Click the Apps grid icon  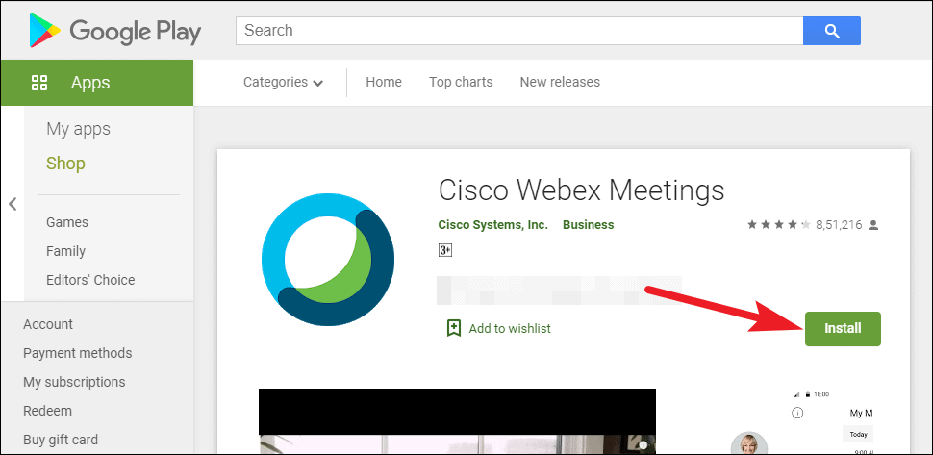39,83
